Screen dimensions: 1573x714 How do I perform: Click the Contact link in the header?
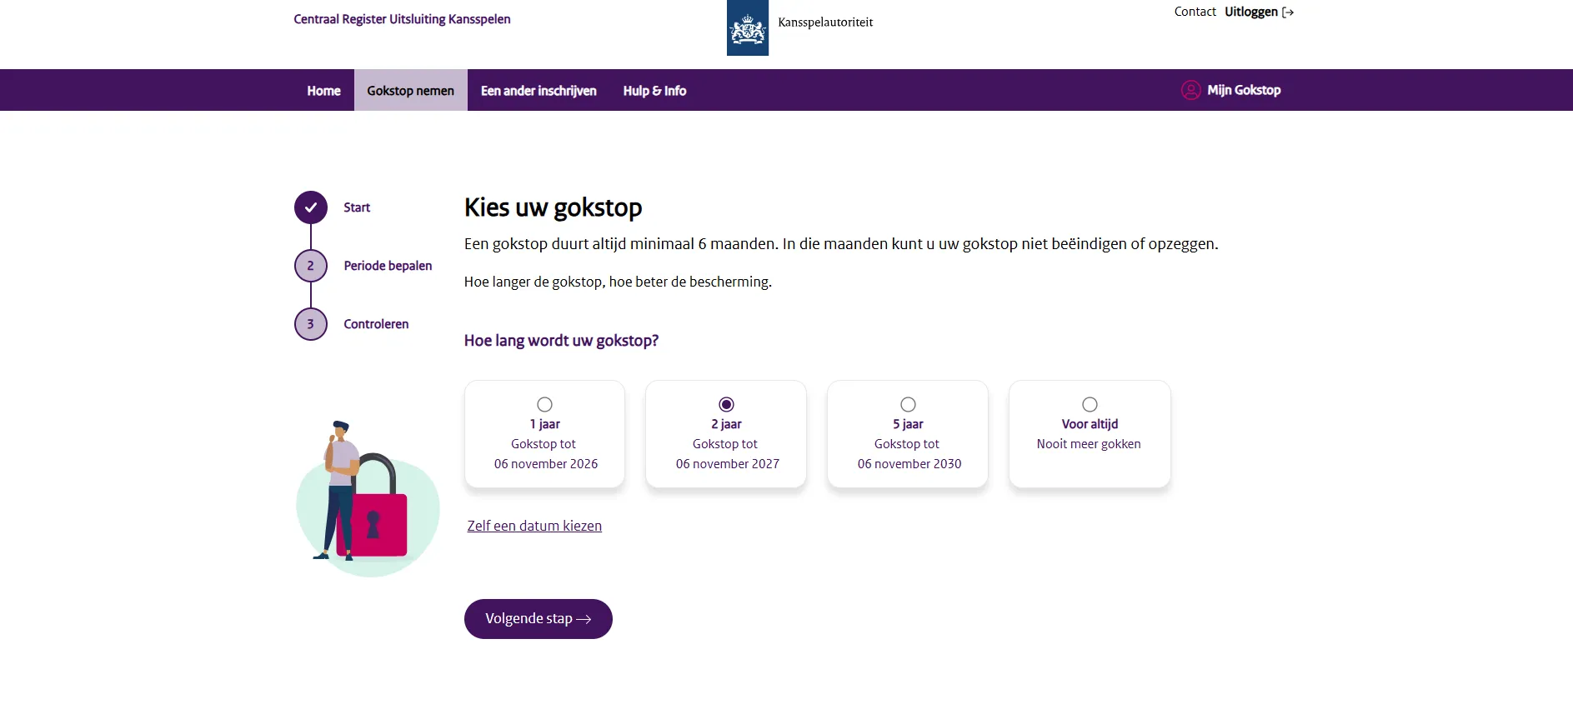click(1195, 12)
